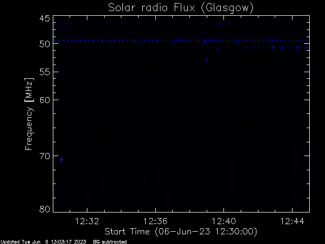Select the 12:32 time axis label
Screen dimensions: 325x244
click(87, 222)
